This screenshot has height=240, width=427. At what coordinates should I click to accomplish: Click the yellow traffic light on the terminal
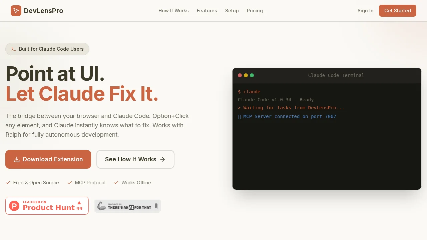click(246, 75)
